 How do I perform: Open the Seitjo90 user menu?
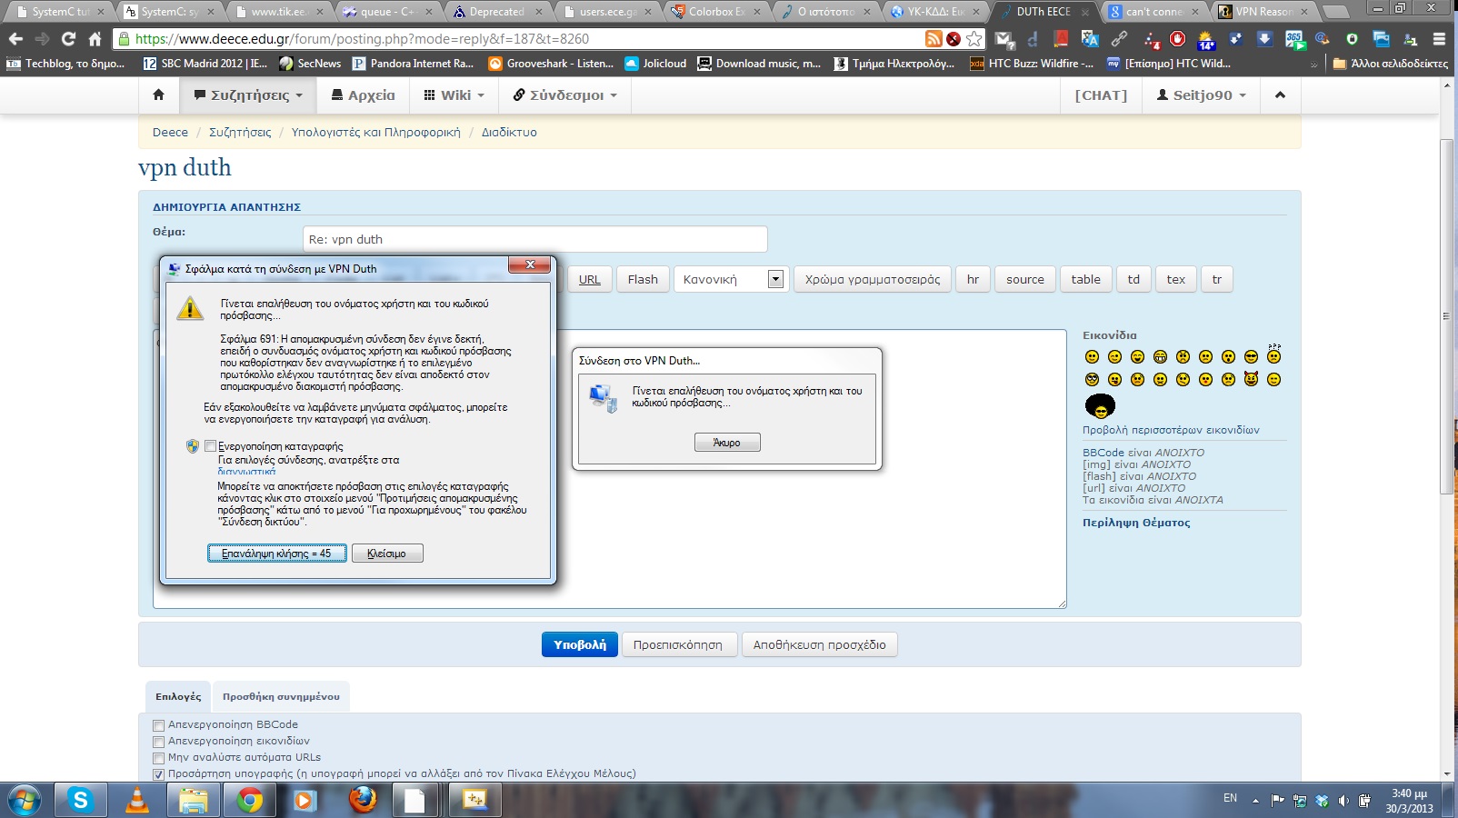click(x=1201, y=95)
